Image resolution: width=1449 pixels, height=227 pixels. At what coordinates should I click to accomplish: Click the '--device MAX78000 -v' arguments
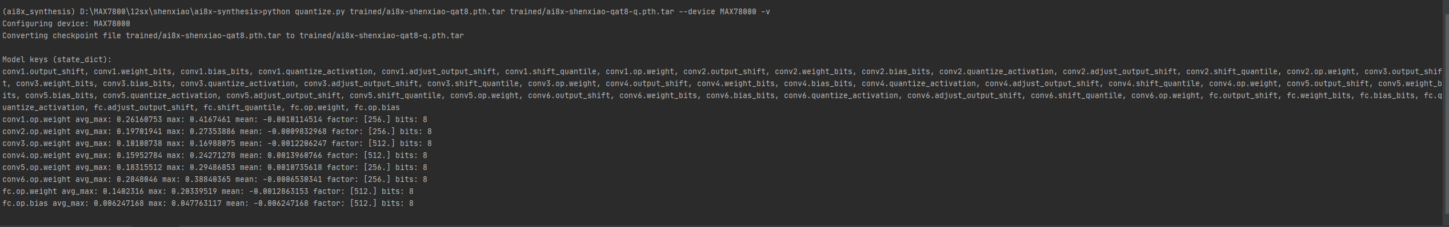point(724,11)
